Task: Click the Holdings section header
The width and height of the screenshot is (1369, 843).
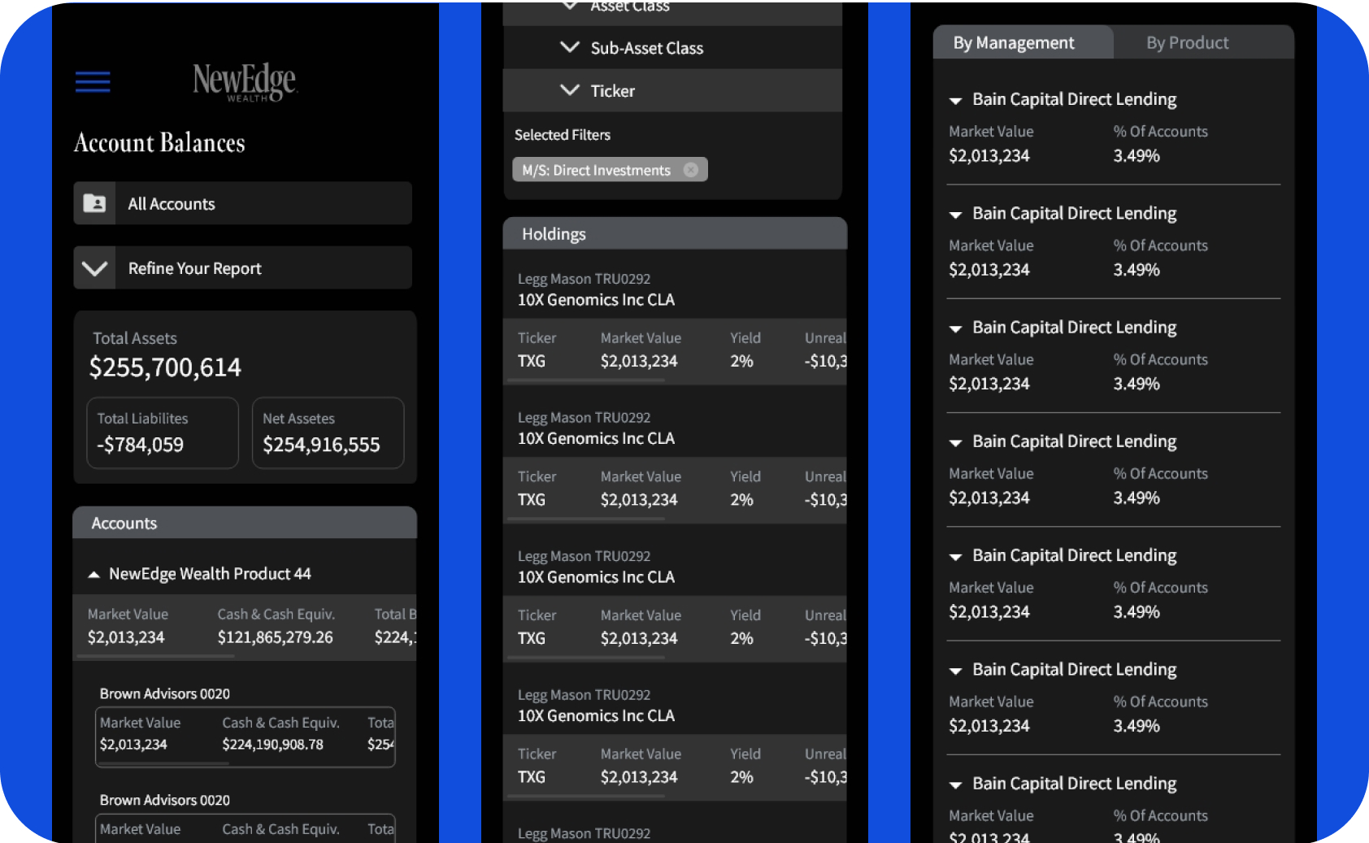Action: coord(675,234)
